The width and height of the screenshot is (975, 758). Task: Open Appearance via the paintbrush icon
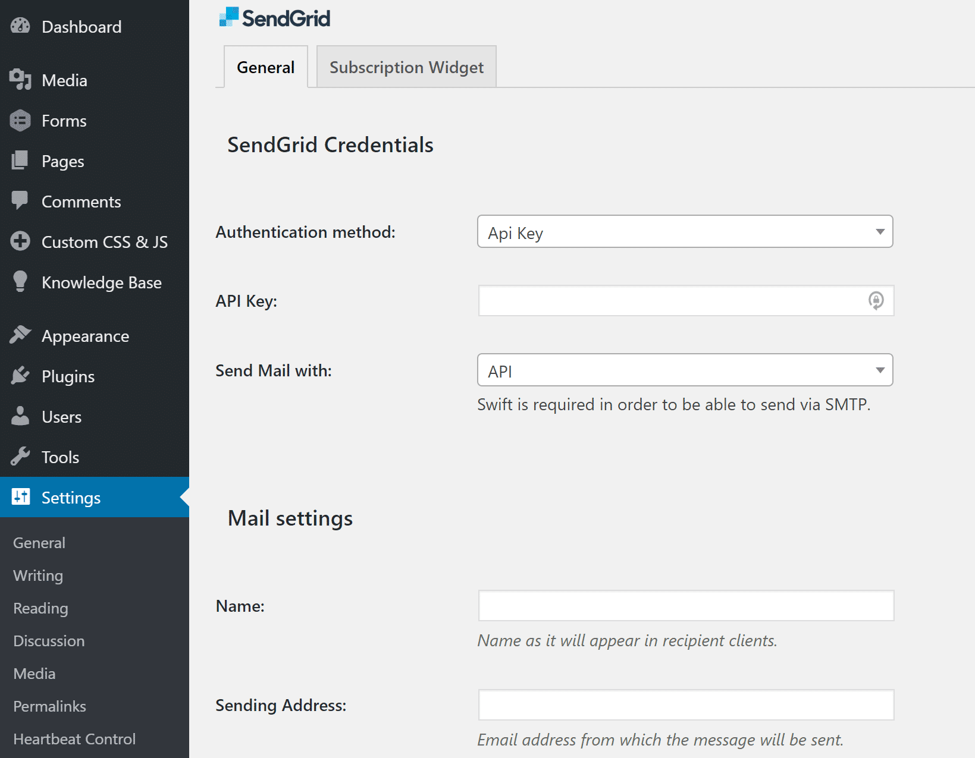click(x=20, y=335)
